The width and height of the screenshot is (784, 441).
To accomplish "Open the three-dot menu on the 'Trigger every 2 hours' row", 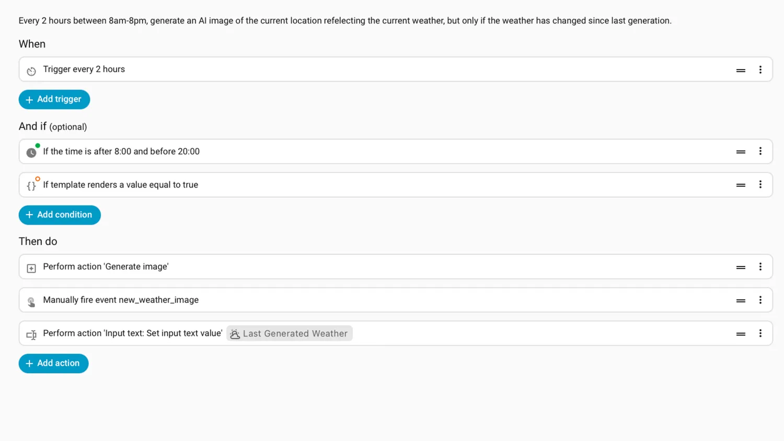I will 760,70.
